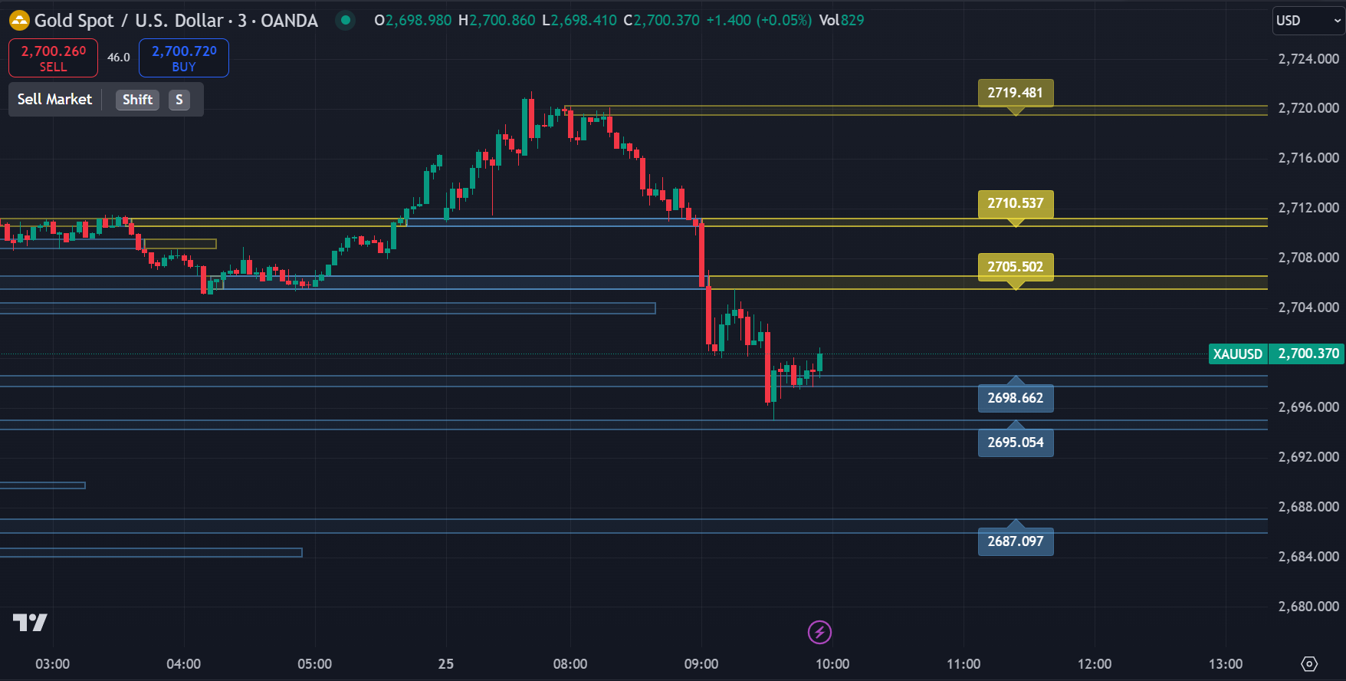Open the Gold Spot / U.S. Dollar symbol title
Image resolution: width=1346 pixels, height=681 pixels.
click(176, 21)
